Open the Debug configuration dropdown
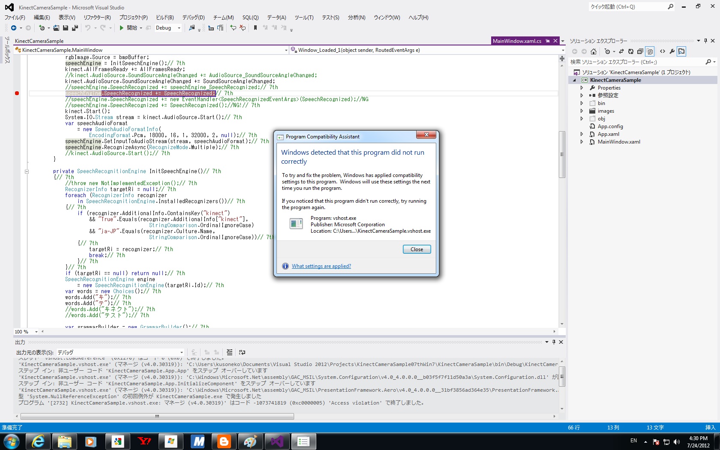 click(x=179, y=28)
